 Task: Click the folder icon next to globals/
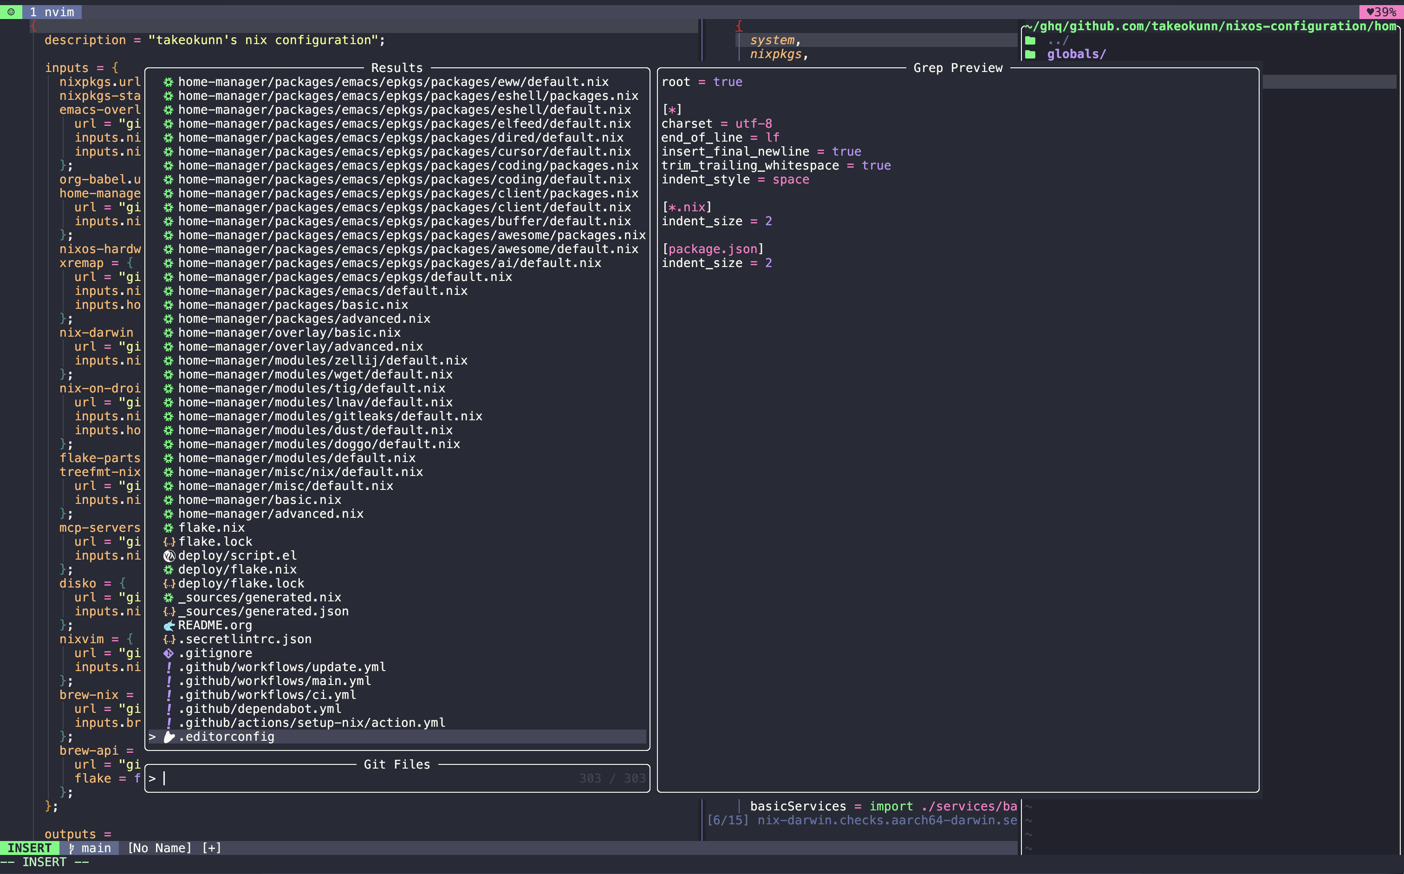[1030, 54]
